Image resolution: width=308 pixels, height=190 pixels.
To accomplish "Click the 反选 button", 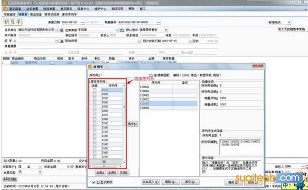I will tap(124, 173).
